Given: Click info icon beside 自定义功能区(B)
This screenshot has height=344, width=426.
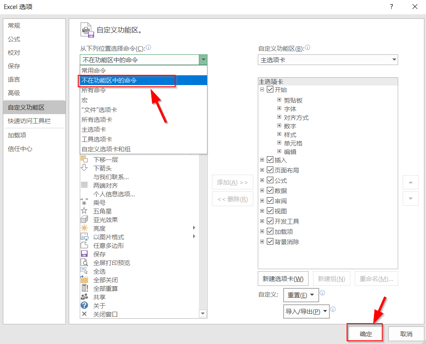Looking at the screenshot, I should pyautogui.click(x=308, y=48).
